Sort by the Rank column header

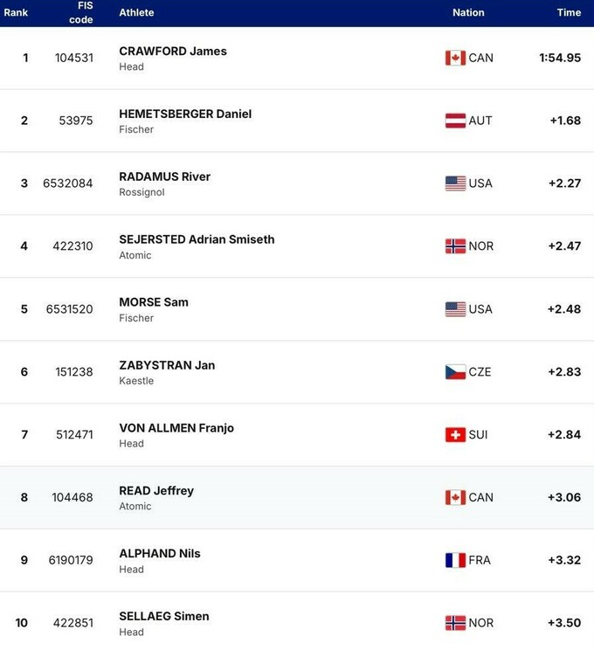(16, 13)
